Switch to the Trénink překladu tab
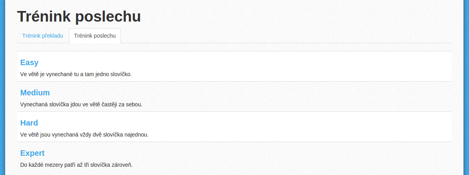The width and height of the screenshot is (469, 175). [x=42, y=36]
